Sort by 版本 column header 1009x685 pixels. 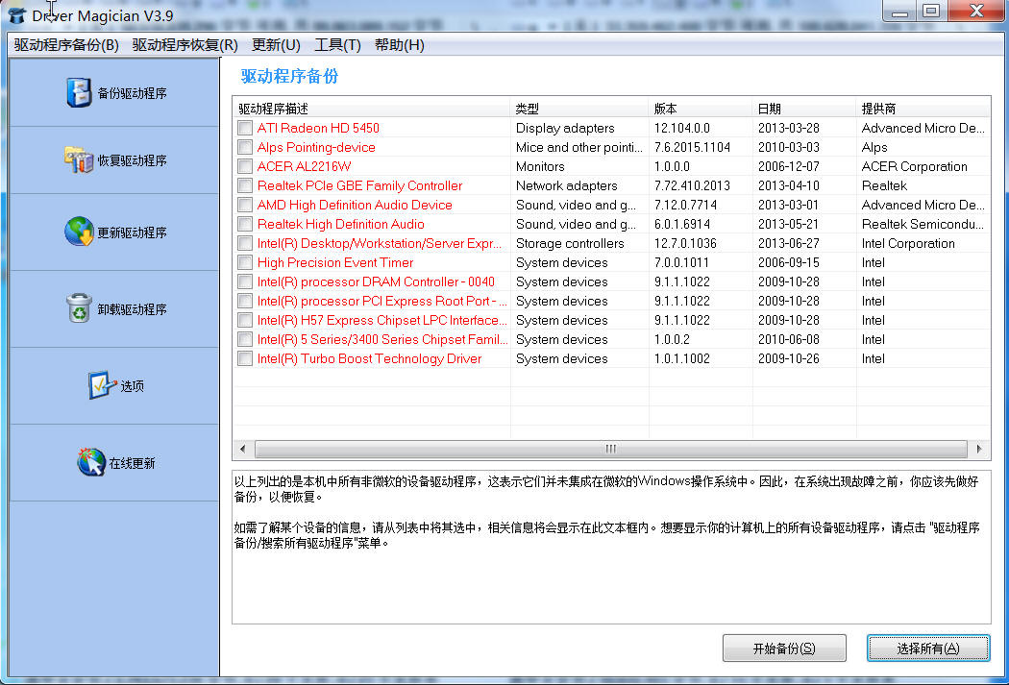pos(701,108)
